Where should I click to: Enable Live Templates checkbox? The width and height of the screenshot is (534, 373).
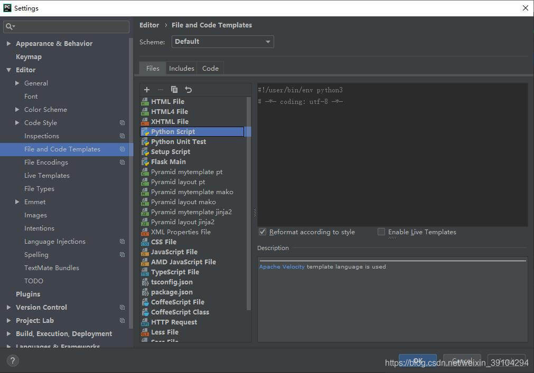(x=381, y=232)
